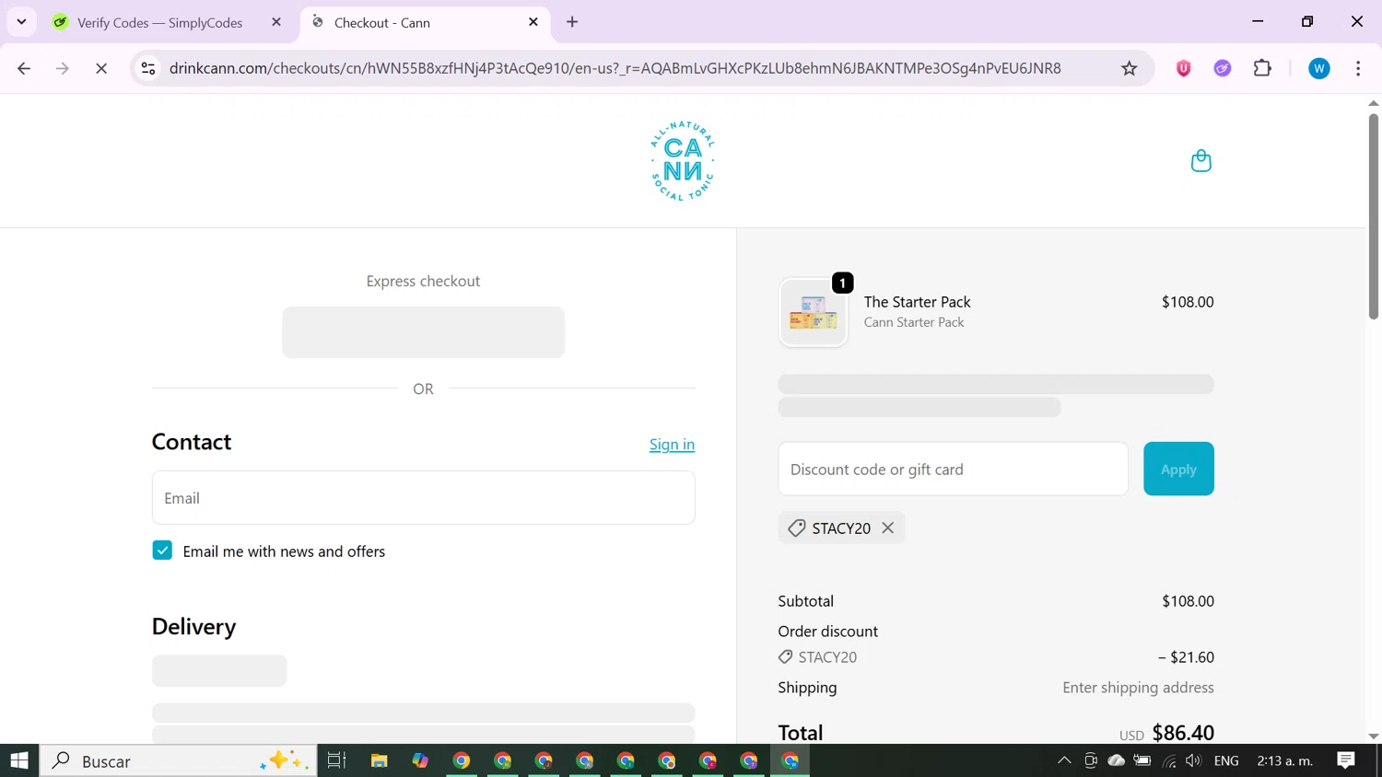Open Wi-Fi network tray icon
This screenshot has width=1382, height=777.
tap(1169, 760)
